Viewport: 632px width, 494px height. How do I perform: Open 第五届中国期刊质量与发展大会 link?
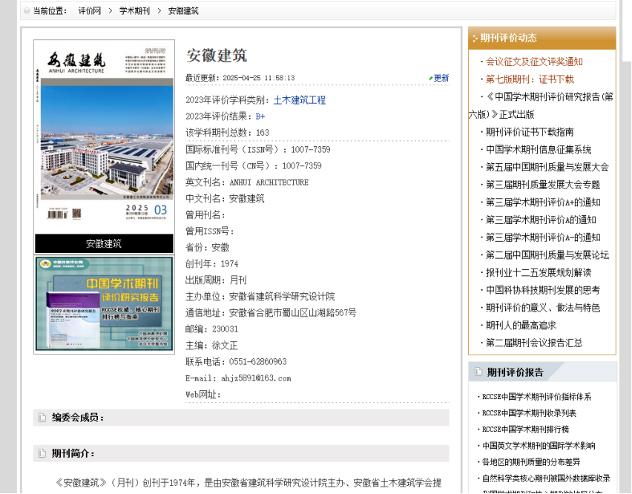(x=547, y=167)
